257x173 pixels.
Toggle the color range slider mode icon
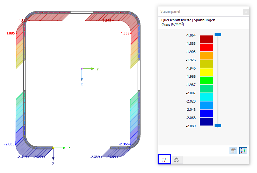coord(243,150)
